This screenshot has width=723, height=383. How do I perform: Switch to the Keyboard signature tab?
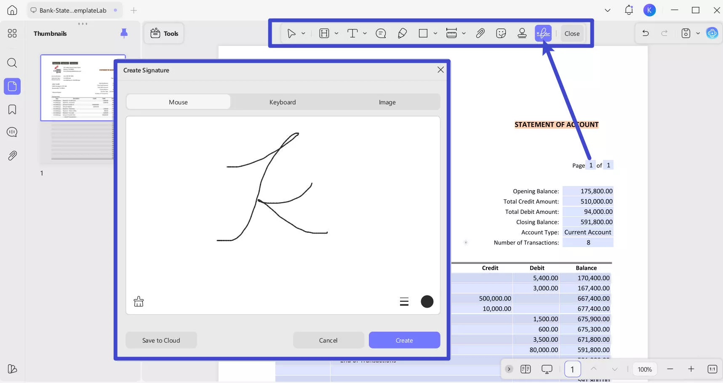coord(283,102)
